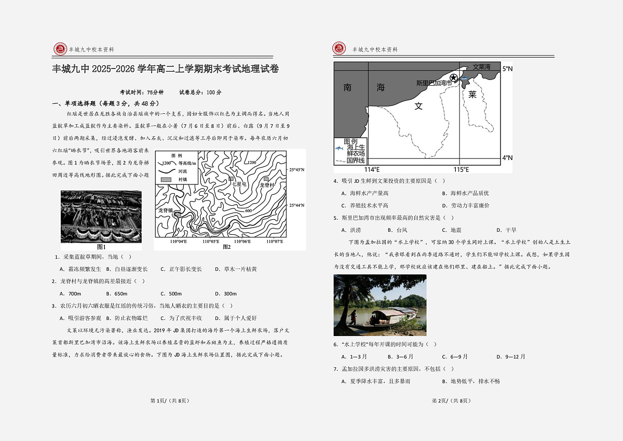Click the 5°N latitude label
Viewport: 623px width, 441px height.
[507, 69]
